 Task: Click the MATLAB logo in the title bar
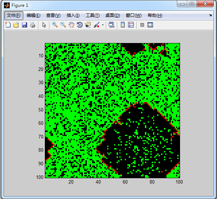pos(7,5)
